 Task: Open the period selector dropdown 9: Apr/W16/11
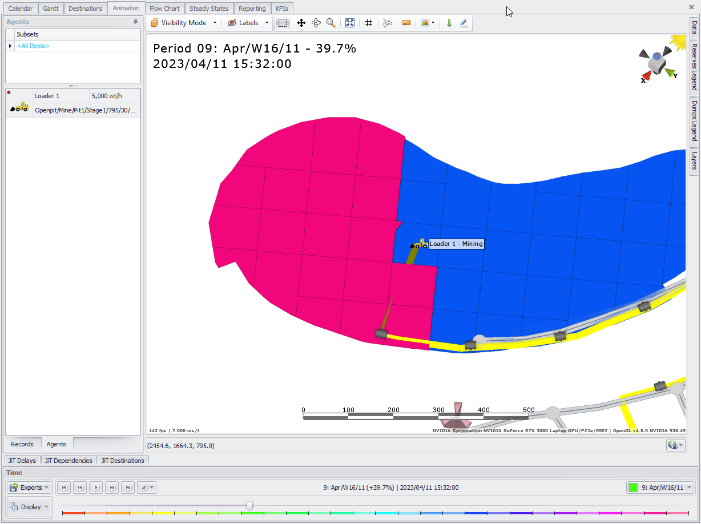(660, 487)
